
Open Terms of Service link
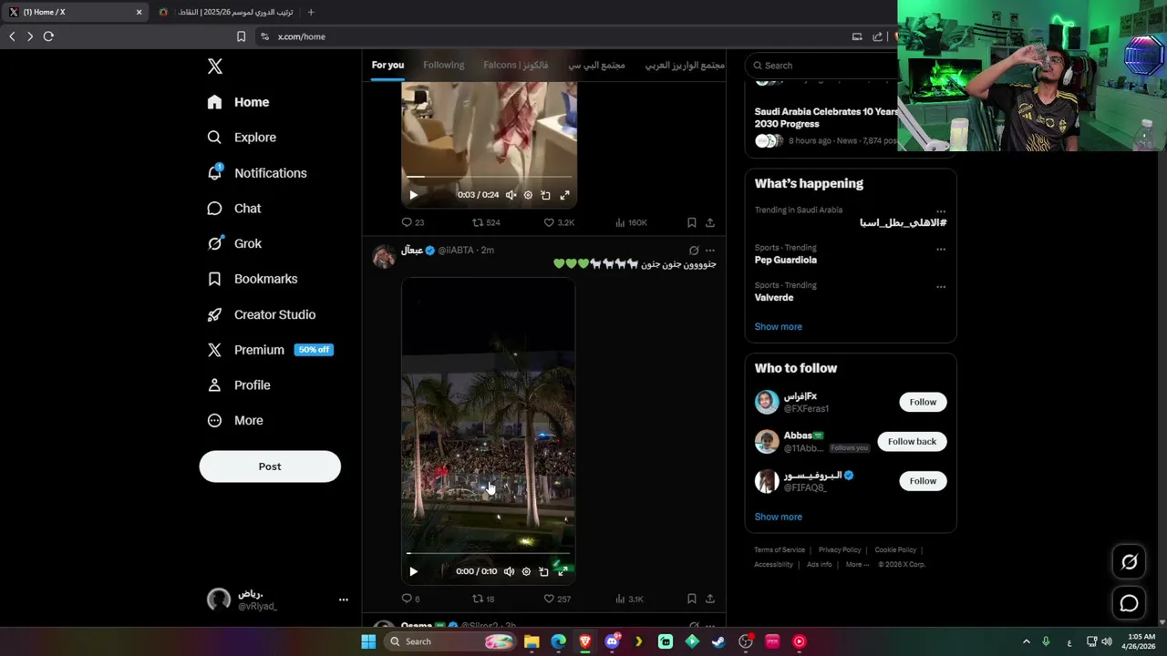tap(780, 550)
